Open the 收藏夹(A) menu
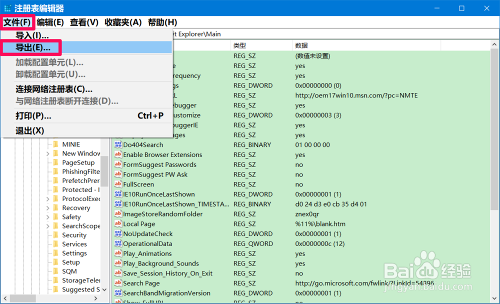Viewport: 500px width, 304px height. [123, 22]
